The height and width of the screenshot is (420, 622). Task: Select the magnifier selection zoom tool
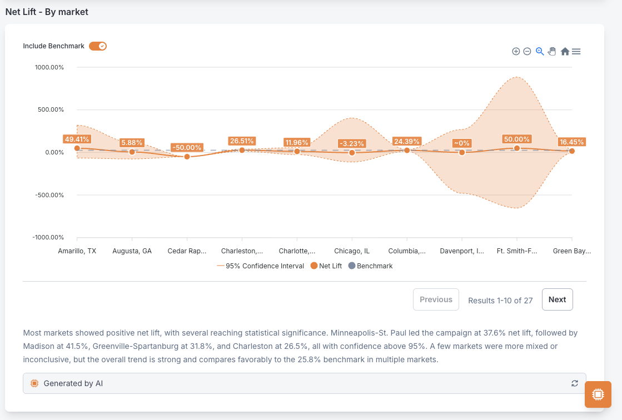point(540,51)
